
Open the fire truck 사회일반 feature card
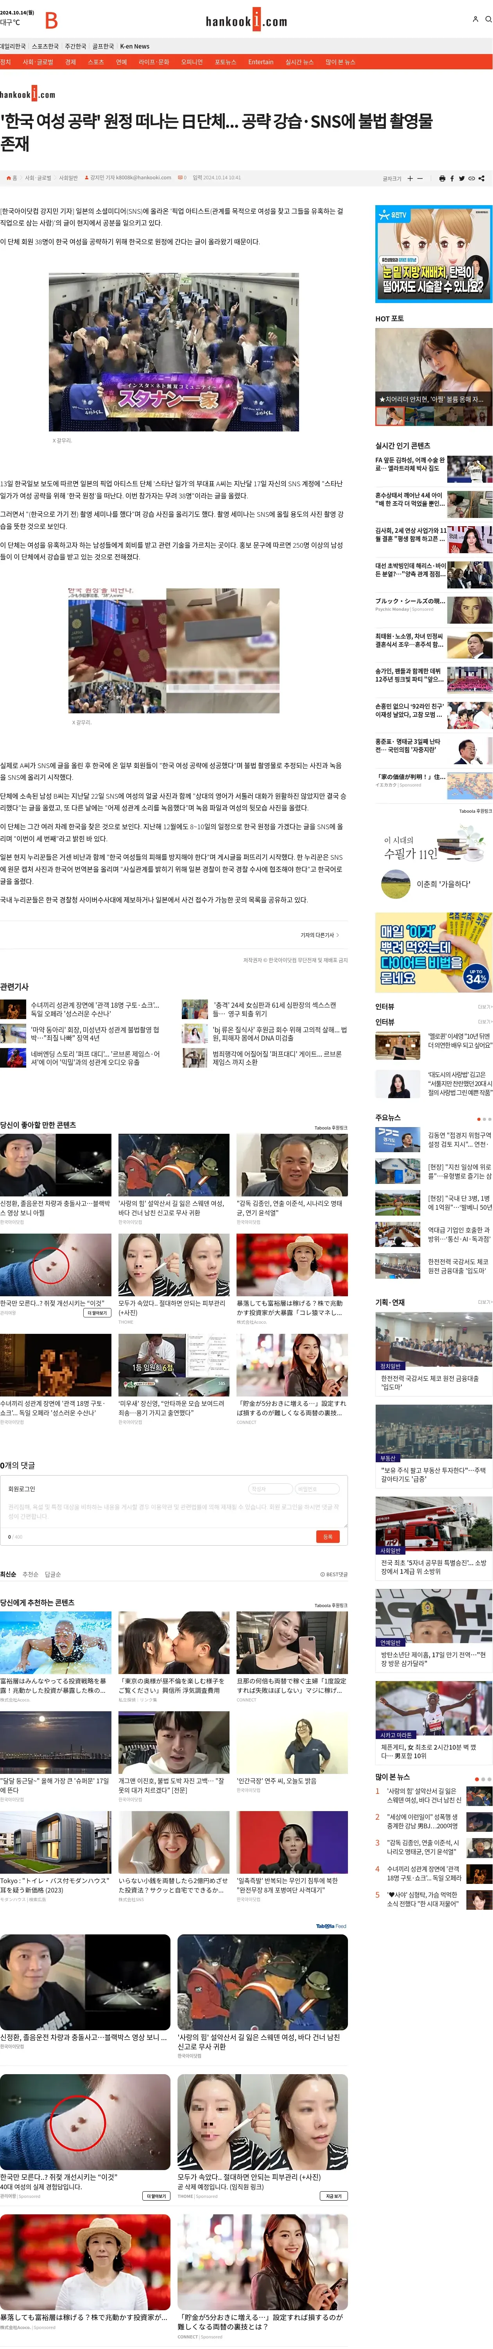(434, 1537)
